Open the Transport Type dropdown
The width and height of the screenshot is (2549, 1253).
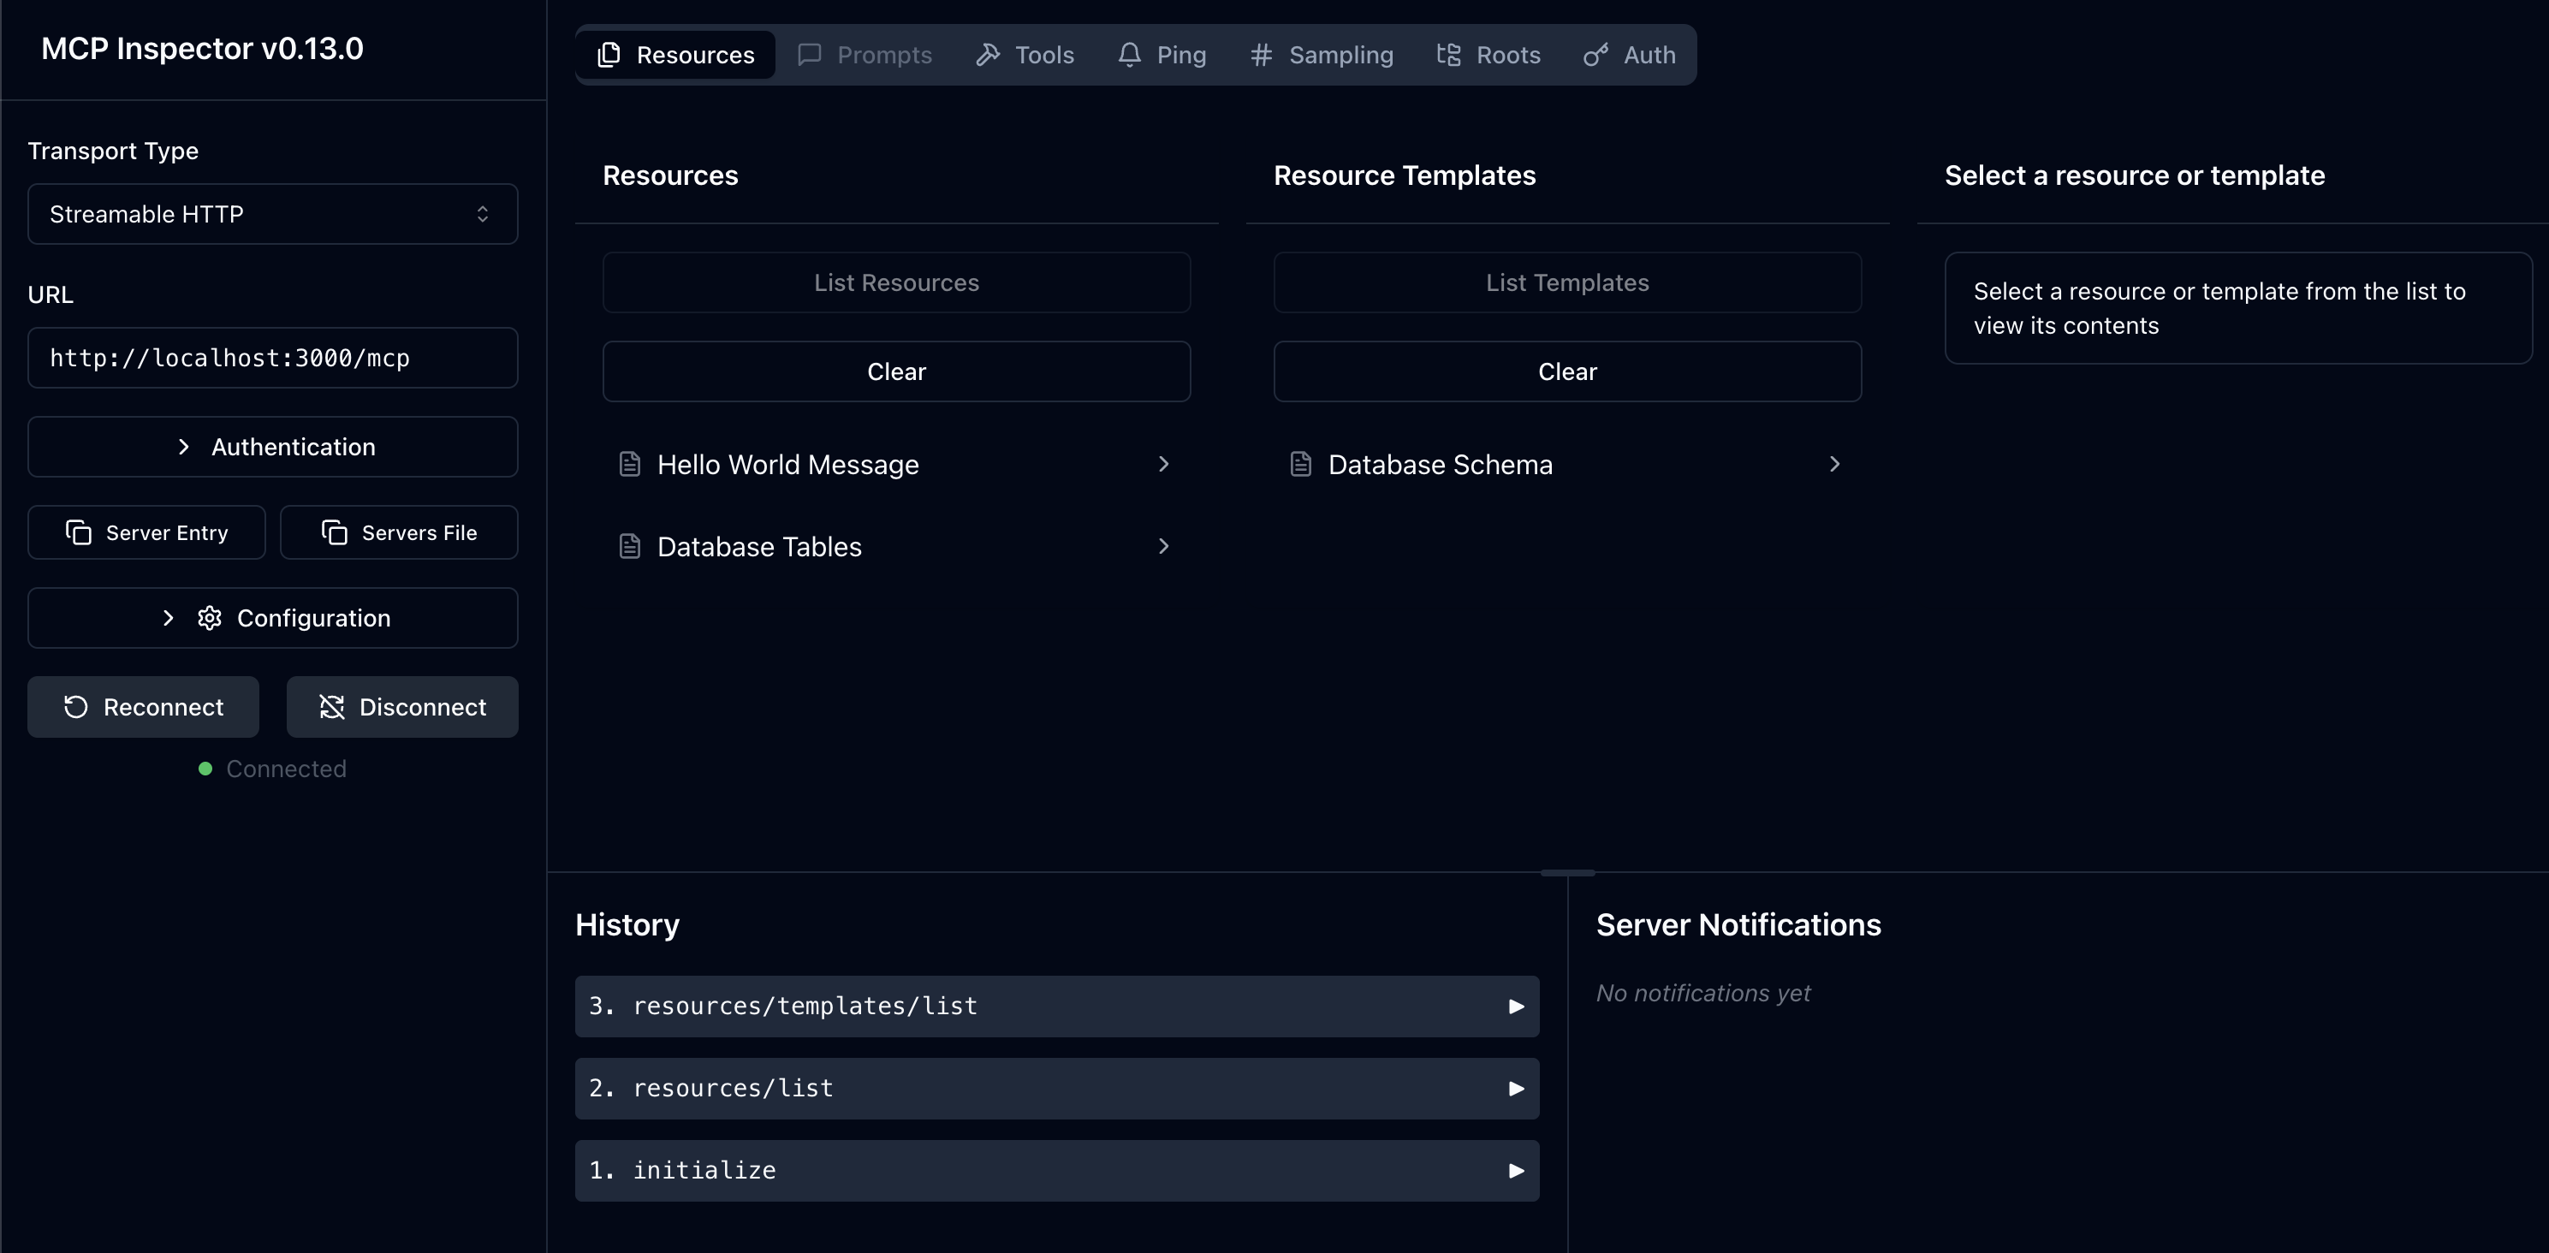pyautogui.click(x=272, y=214)
